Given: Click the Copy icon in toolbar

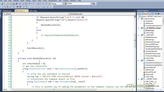Looking at the screenshot, I should click(23, 4).
